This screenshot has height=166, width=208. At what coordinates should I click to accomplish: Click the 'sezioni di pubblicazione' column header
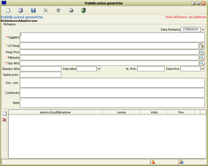55,112
